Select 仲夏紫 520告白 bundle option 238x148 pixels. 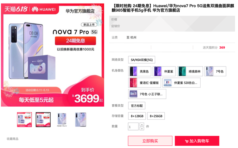point(181,83)
